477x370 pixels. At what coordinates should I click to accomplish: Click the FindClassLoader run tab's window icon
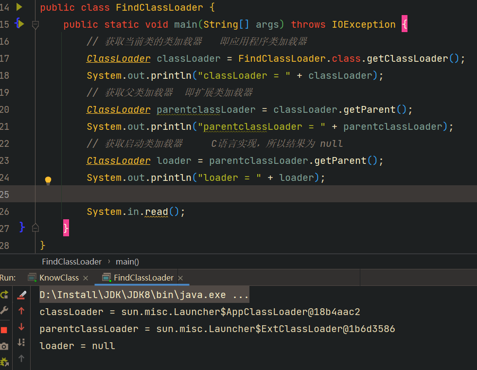[106, 278]
